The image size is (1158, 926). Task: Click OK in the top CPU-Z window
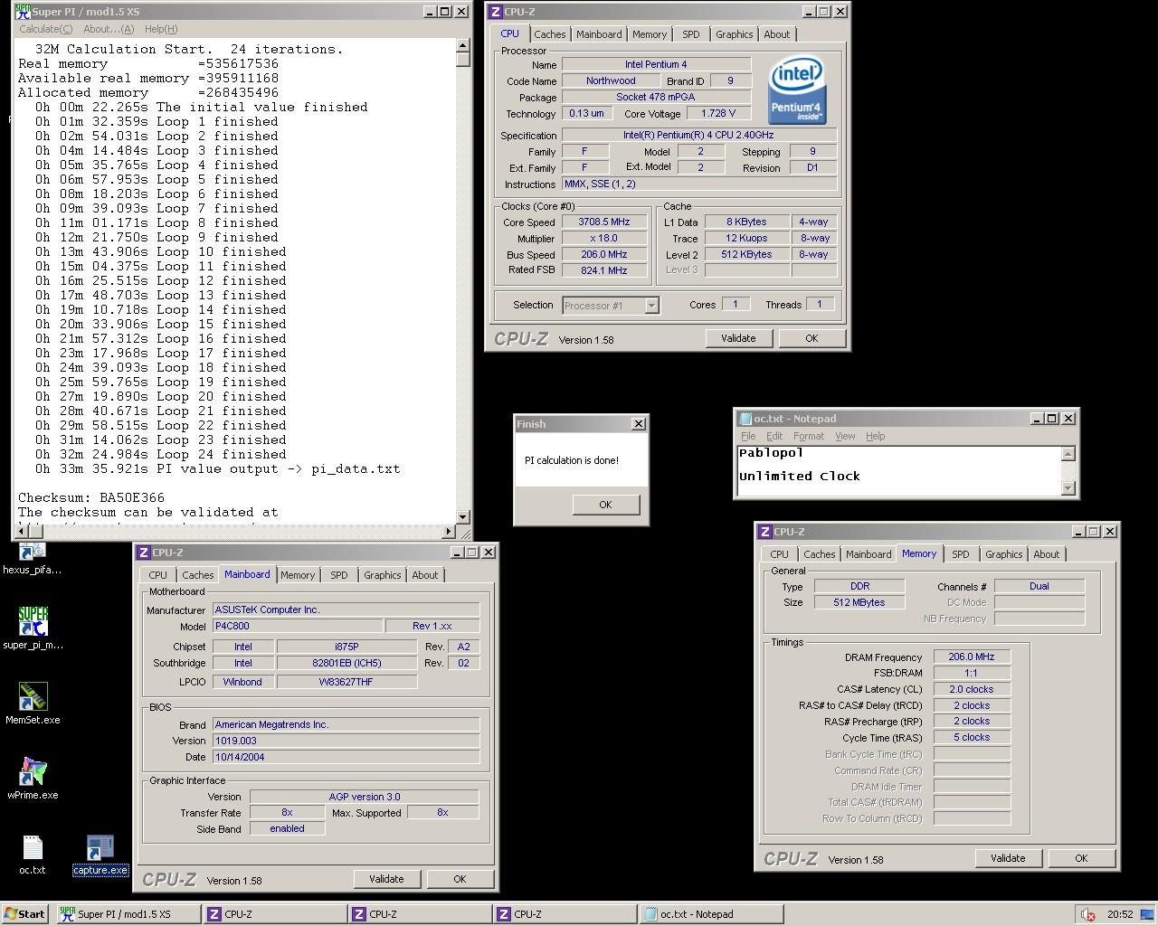(x=812, y=338)
